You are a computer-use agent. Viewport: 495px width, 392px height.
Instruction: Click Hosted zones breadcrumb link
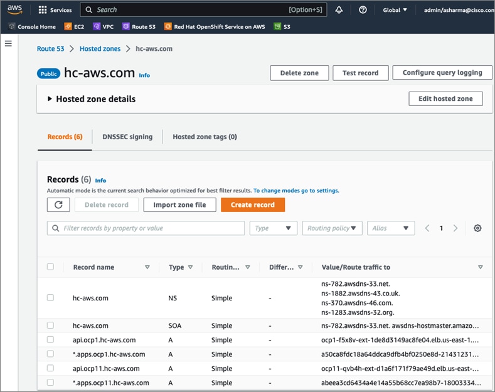point(100,48)
